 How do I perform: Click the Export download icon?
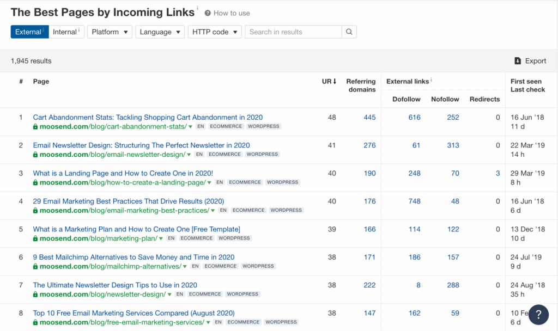[518, 61]
